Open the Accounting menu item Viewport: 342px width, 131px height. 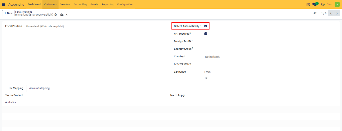click(80, 4)
